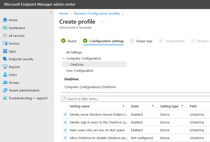210x142 pixels.
Task: Select User Configuration in the tree
Action: click(80, 71)
